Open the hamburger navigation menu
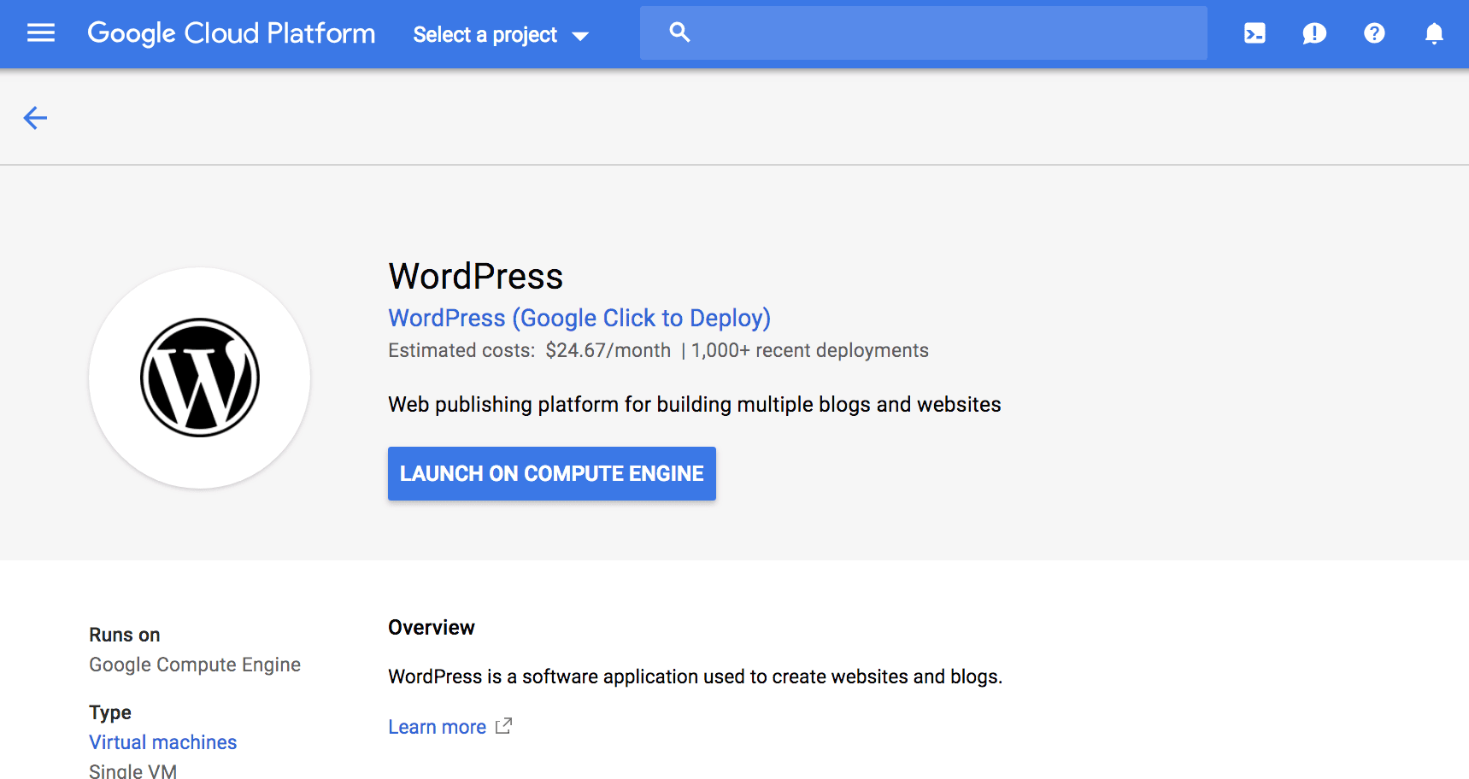This screenshot has height=779, width=1469. pos(40,33)
